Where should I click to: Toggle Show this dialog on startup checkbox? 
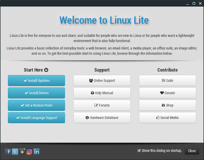point(139,150)
